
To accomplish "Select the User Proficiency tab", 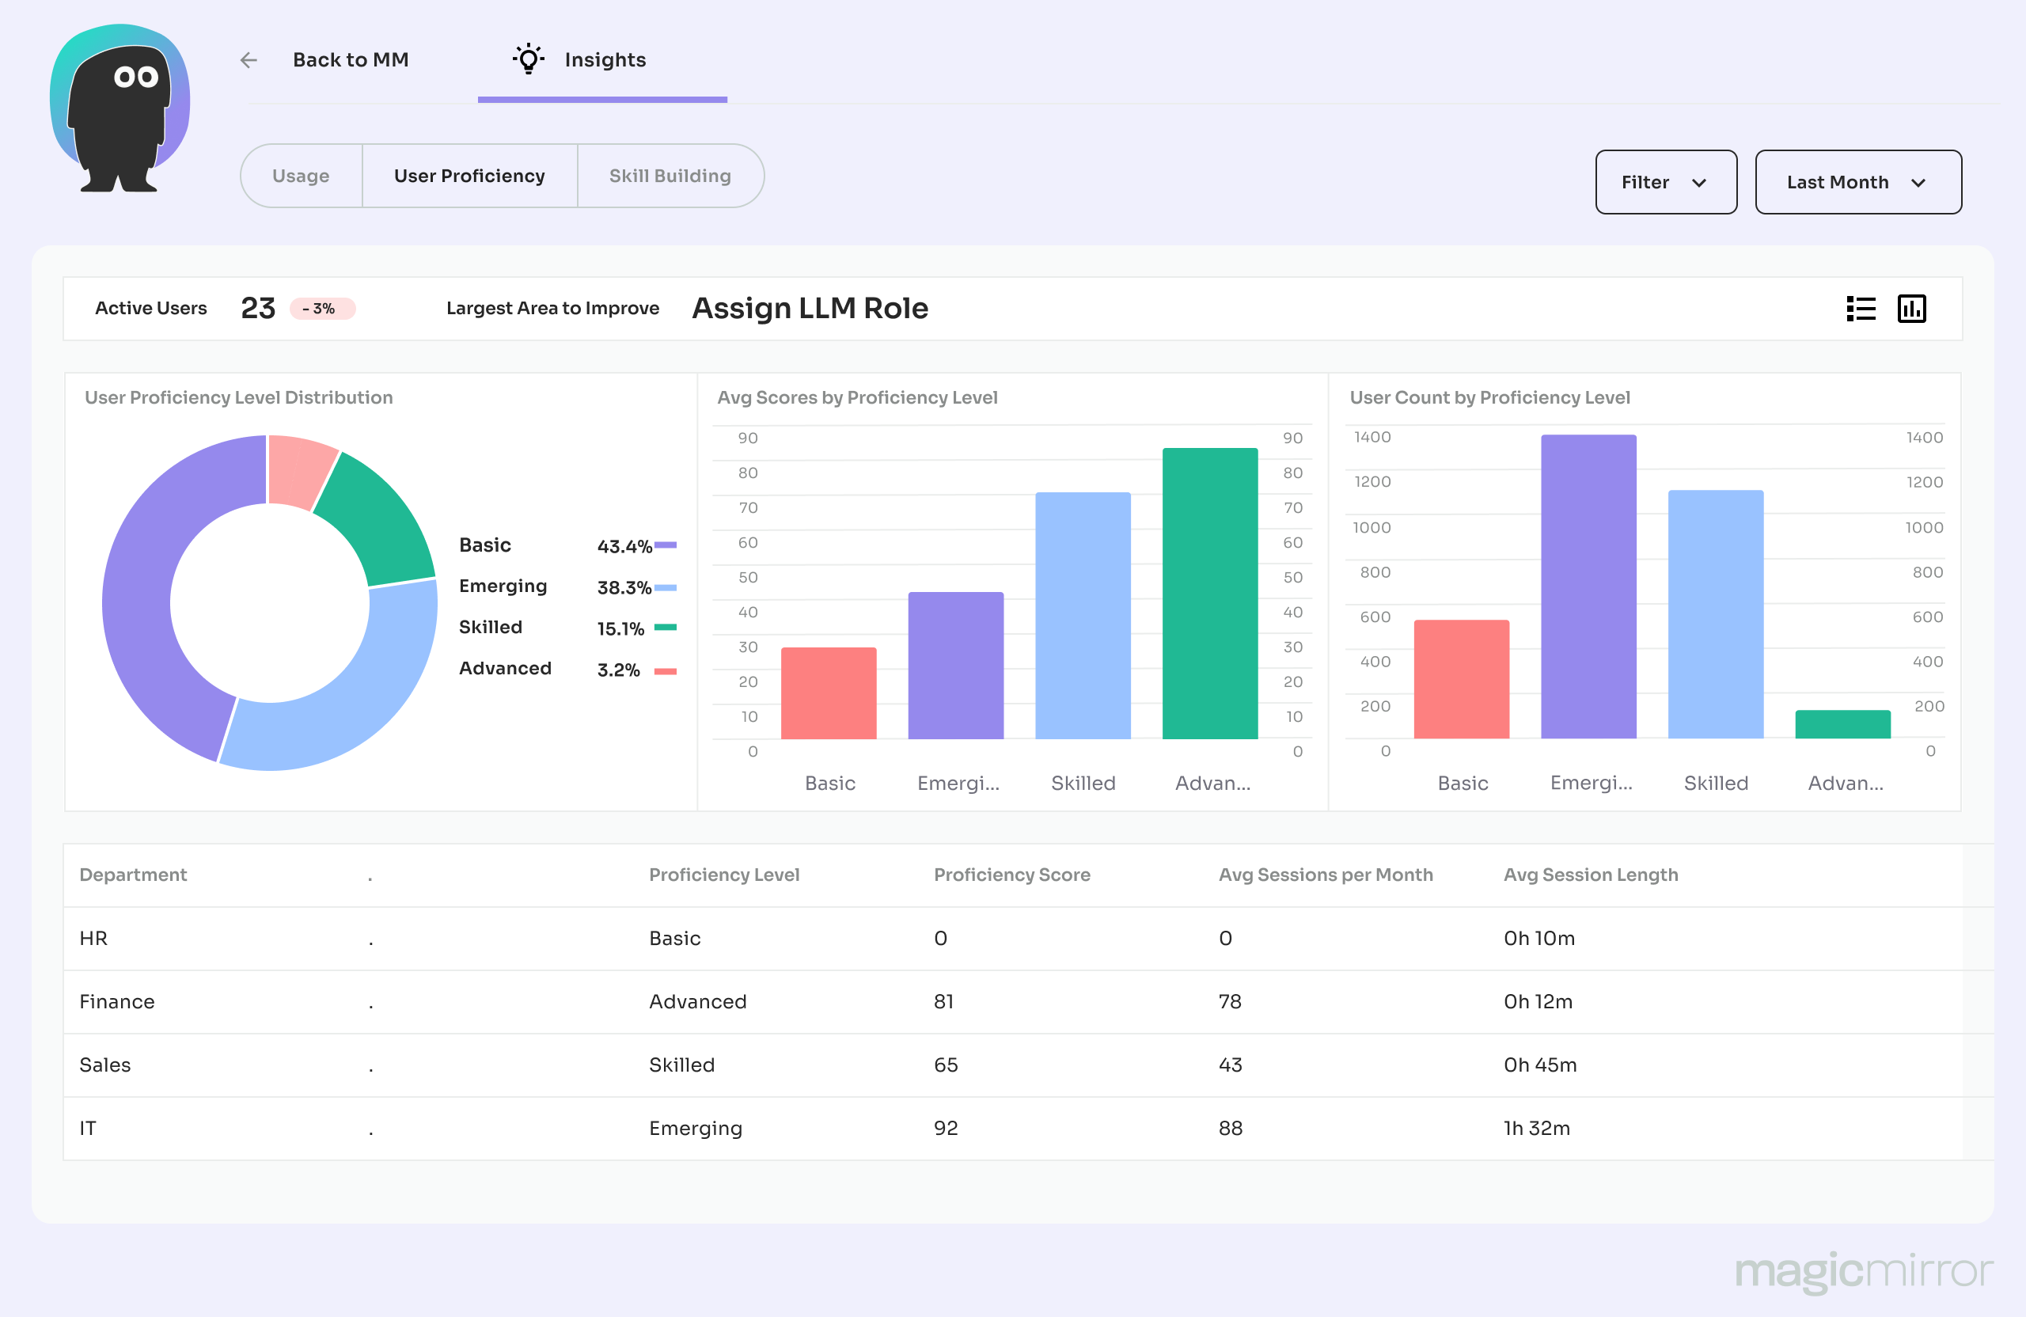I will (x=469, y=176).
